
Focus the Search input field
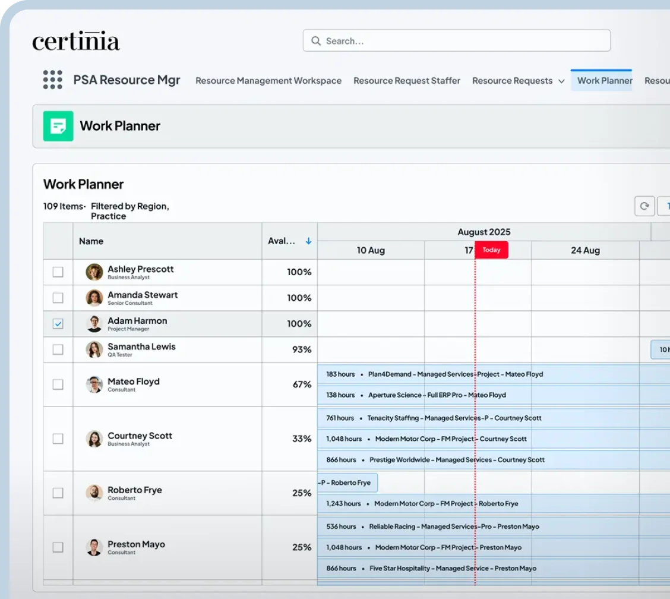(x=463, y=41)
